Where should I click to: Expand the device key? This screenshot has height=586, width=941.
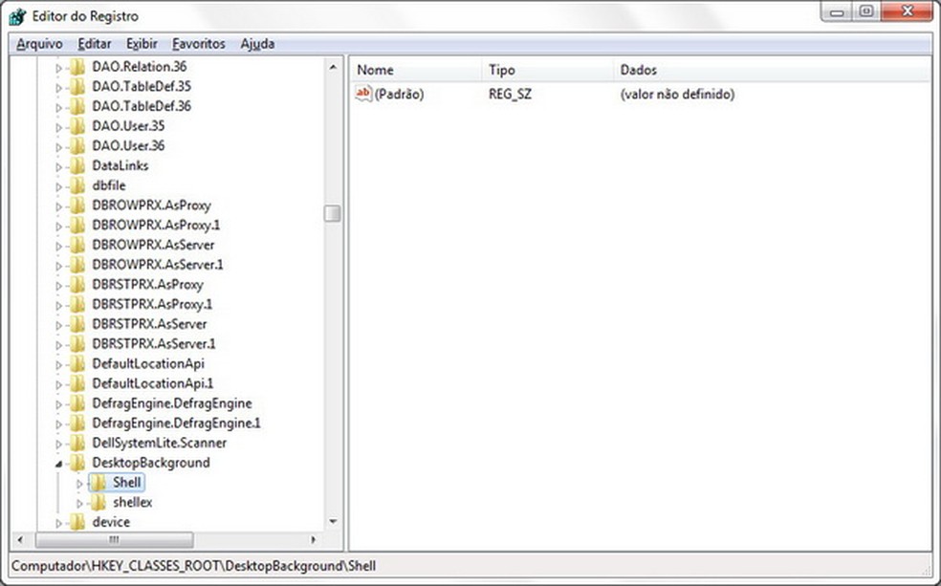pos(59,523)
